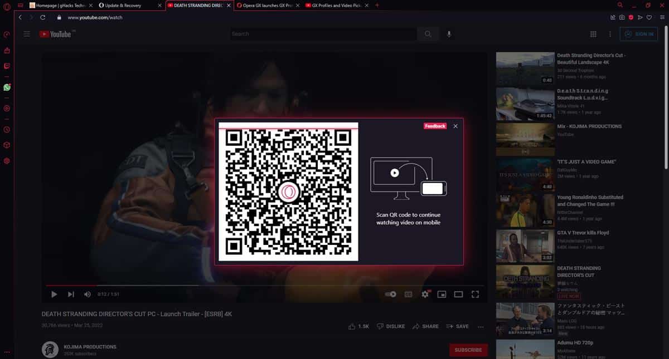The width and height of the screenshot is (669, 359).
Task: Click the SIGN IN button
Action: (639, 34)
